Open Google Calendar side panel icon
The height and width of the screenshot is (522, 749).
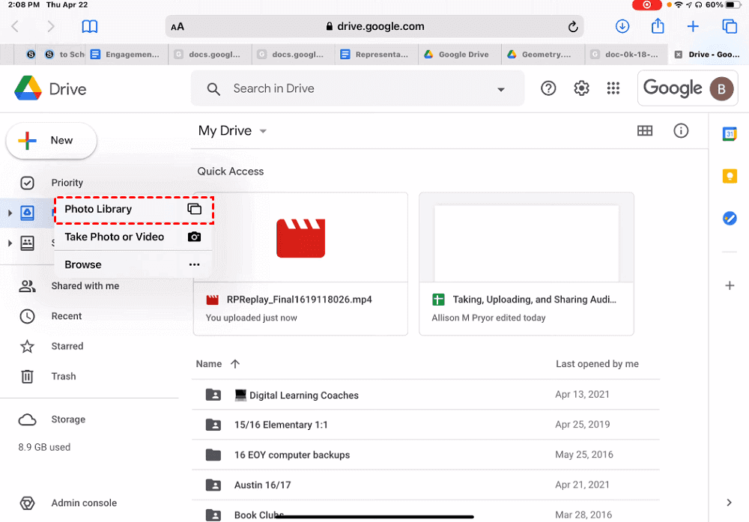point(730,134)
